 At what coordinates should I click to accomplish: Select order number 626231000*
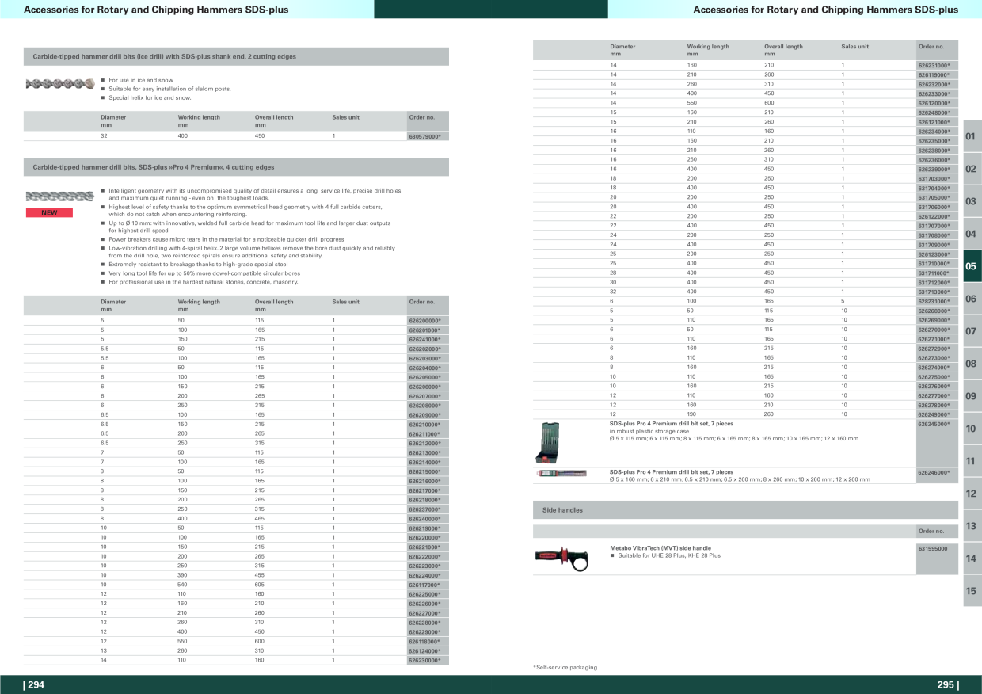(934, 66)
